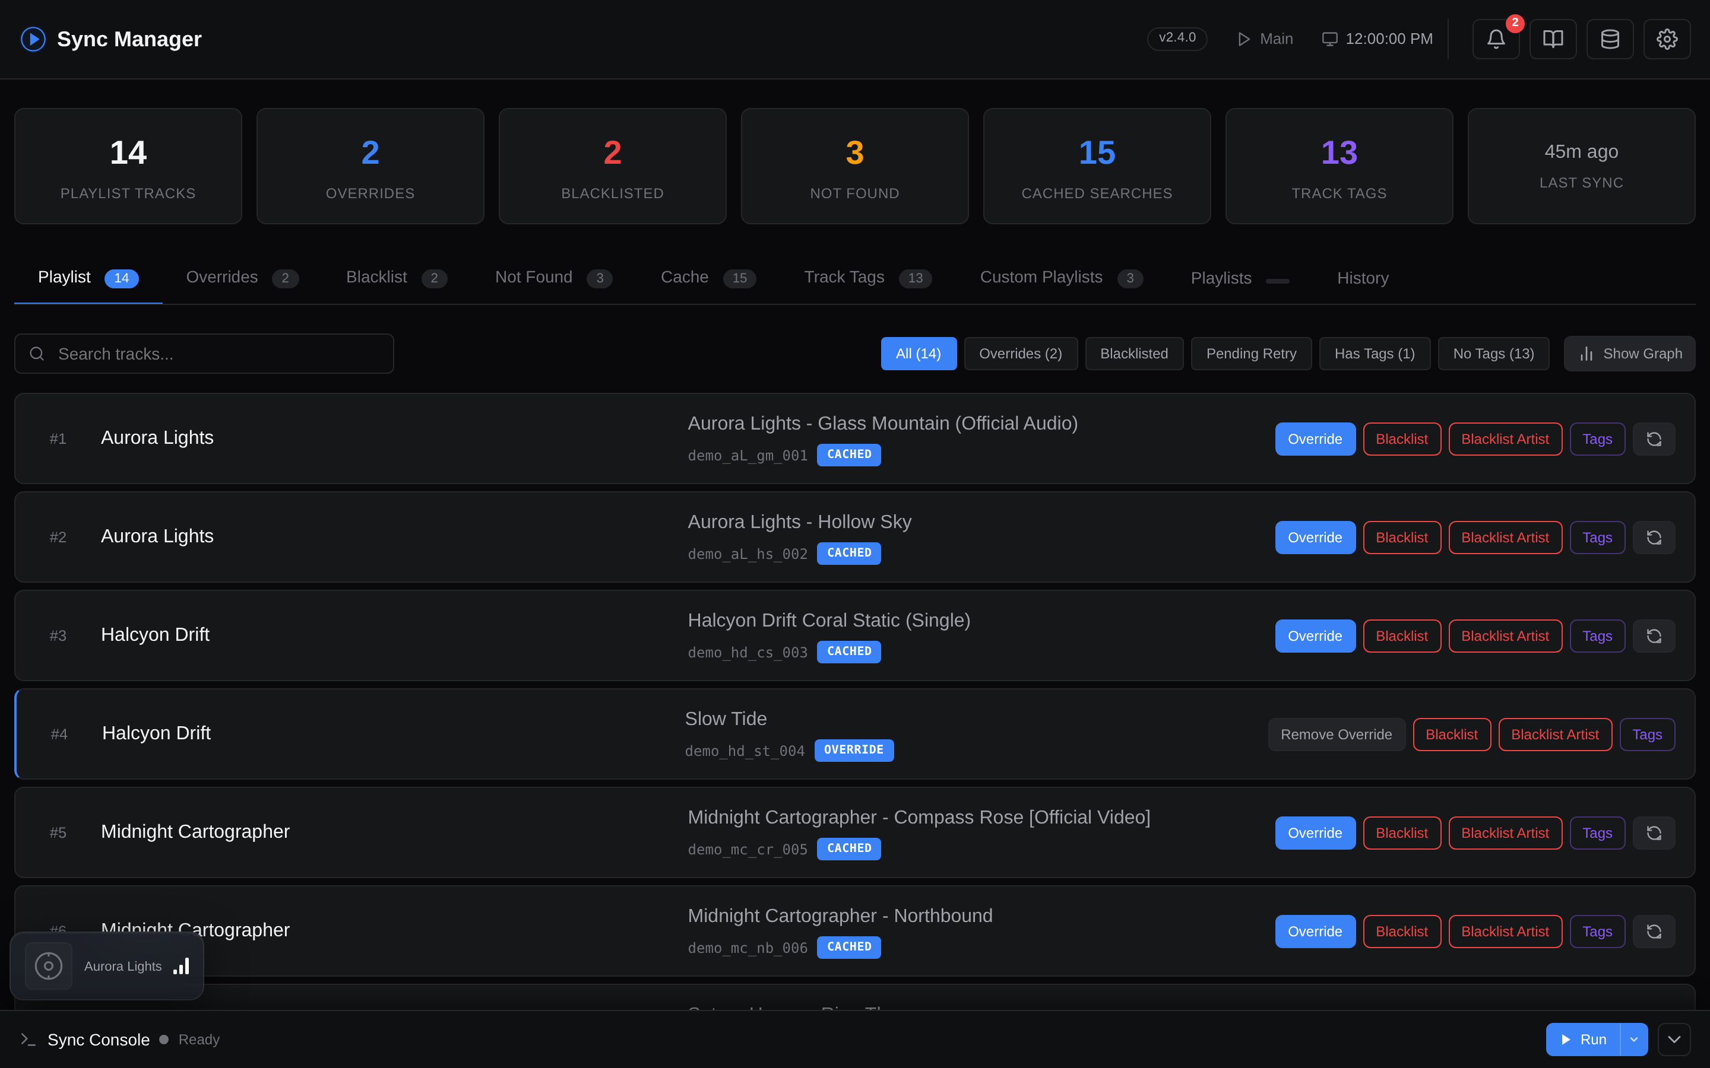Click the CACHED badge on Glass Mountain
Image resolution: width=1710 pixels, height=1068 pixels.
[848, 455]
